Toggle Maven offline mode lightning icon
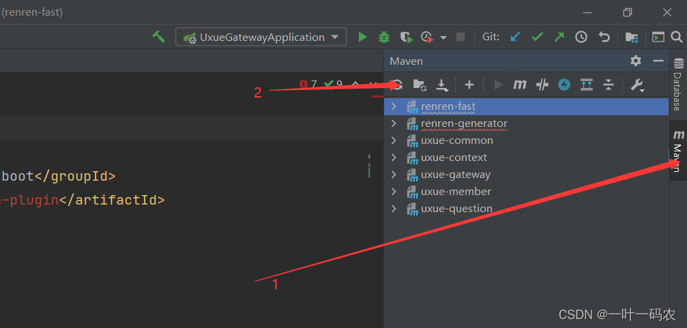This screenshot has width=687, height=328. coord(564,85)
